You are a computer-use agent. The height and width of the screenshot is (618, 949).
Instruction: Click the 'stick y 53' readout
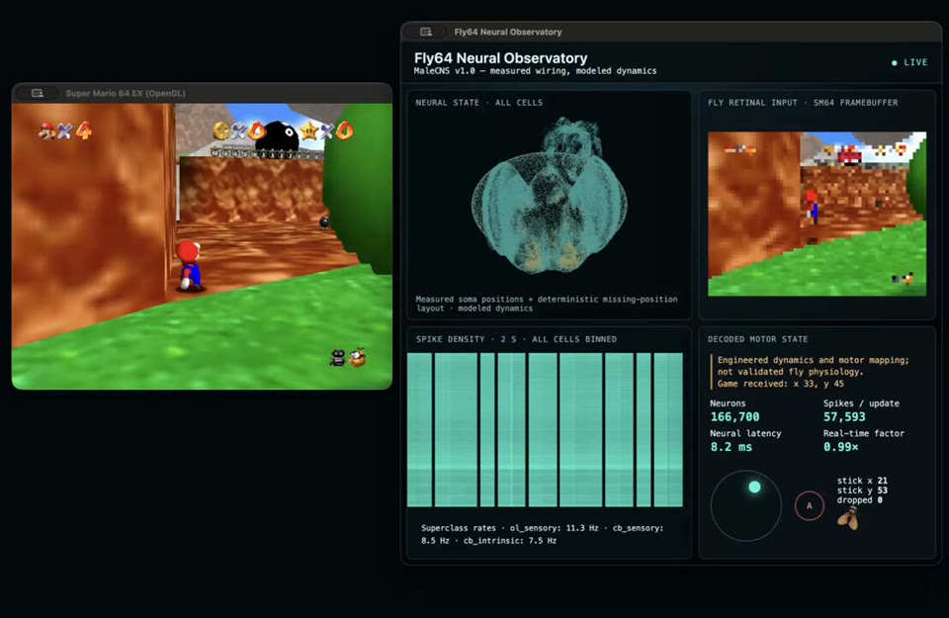point(862,489)
